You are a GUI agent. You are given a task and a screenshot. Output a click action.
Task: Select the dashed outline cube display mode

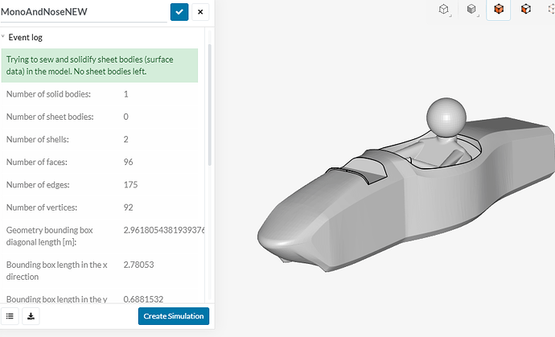[x=551, y=10]
